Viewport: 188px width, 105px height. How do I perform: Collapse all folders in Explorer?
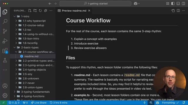[x=46, y=10]
